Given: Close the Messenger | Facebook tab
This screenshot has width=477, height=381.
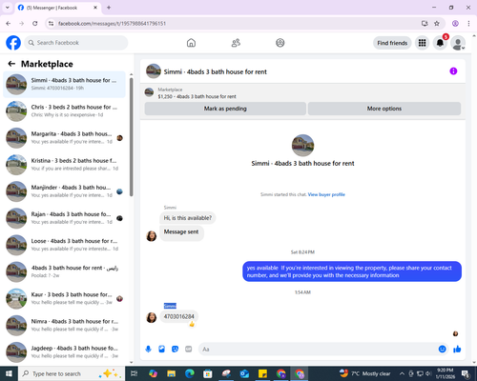Looking at the screenshot, I should coord(95,8).
